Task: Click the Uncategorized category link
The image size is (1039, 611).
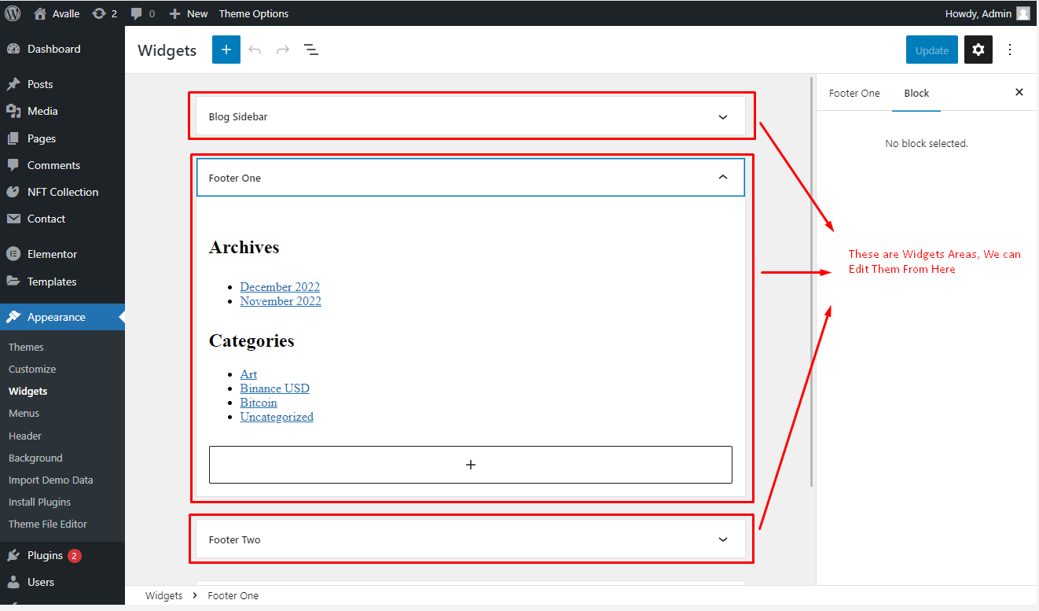Action: tap(277, 417)
